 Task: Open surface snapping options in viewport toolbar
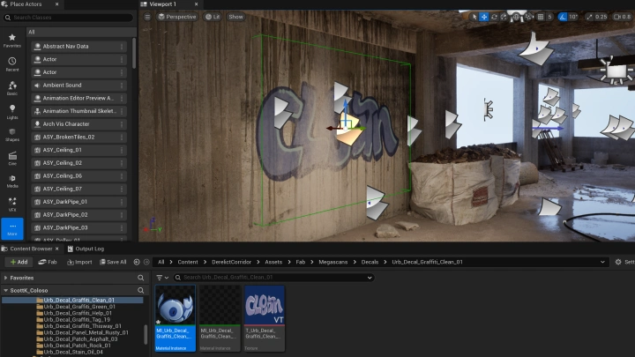click(528, 17)
